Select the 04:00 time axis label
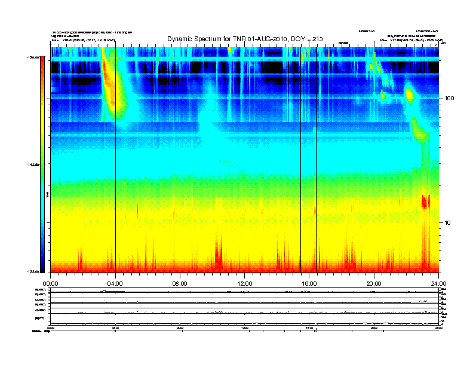The width and height of the screenshot is (473, 365). [x=115, y=284]
